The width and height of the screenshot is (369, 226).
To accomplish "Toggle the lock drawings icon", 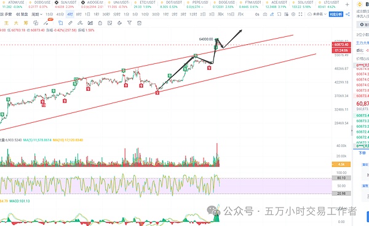I will (100, 23).
